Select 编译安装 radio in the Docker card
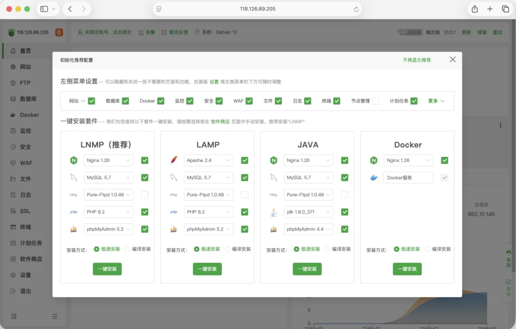This screenshot has height=329, width=516. click(427, 249)
